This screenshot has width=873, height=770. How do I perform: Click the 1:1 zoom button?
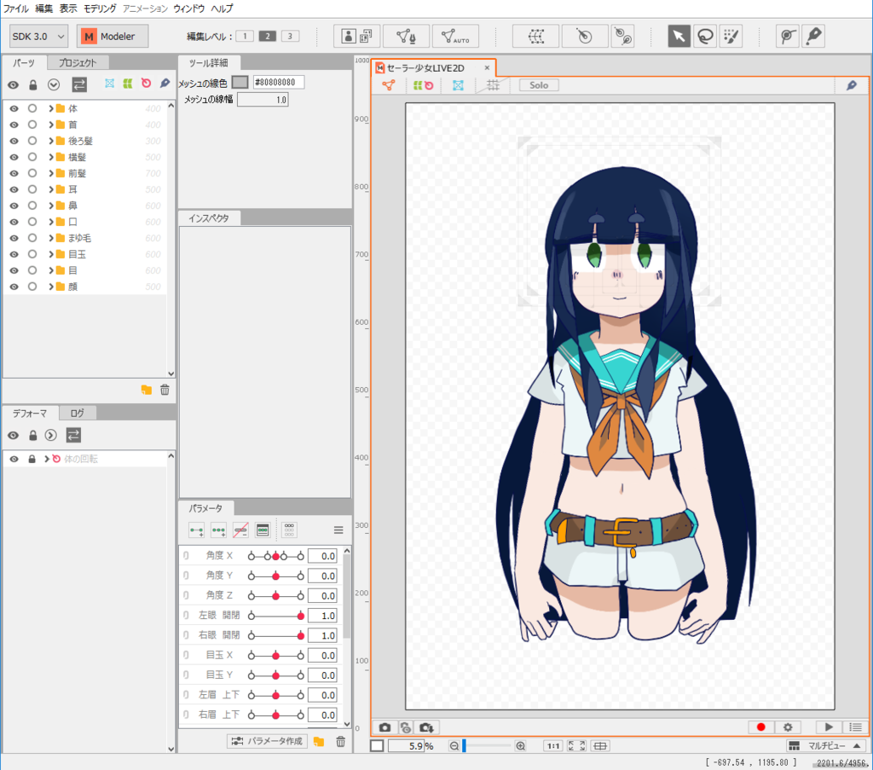[552, 746]
